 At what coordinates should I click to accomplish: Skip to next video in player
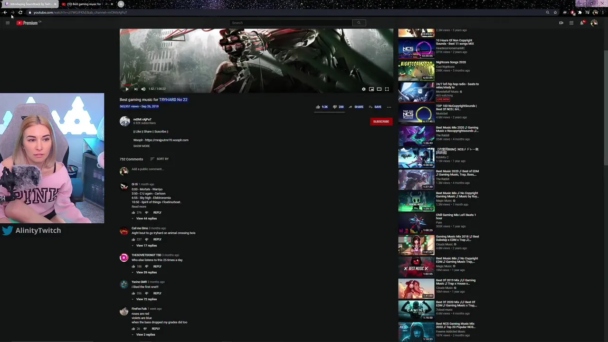135,89
